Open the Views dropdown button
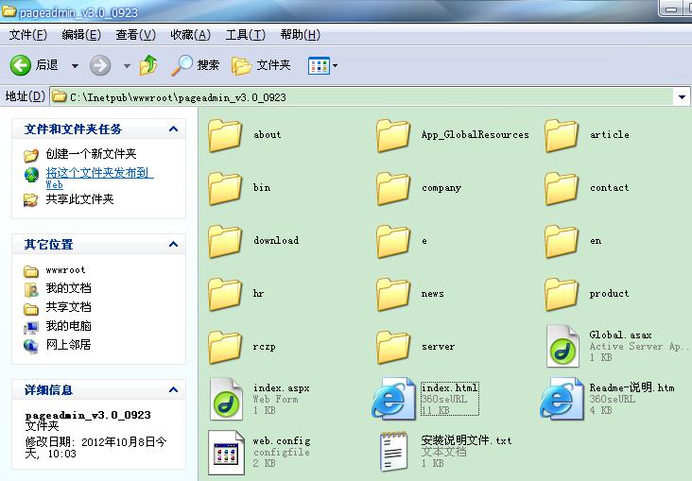Screen dimensions: 692x481 (x=322, y=65)
